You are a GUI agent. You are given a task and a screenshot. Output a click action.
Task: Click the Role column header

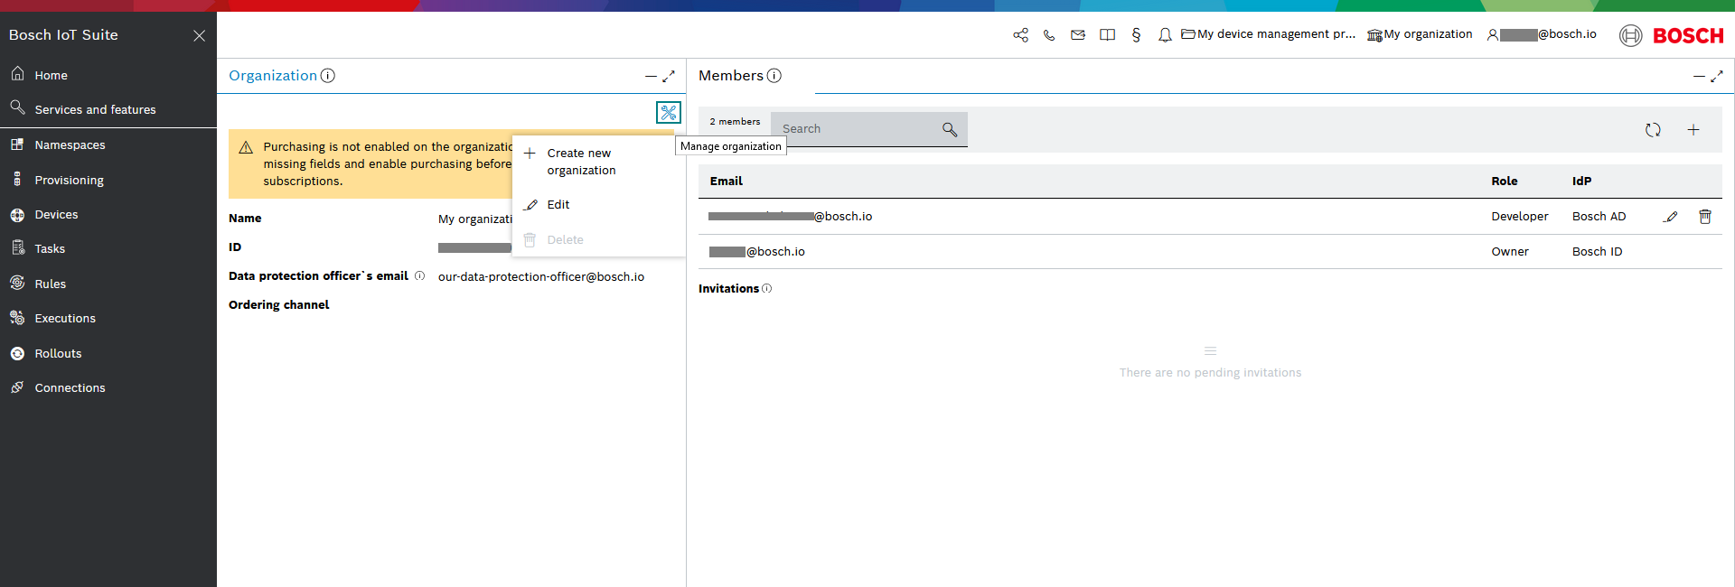pos(1505,182)
